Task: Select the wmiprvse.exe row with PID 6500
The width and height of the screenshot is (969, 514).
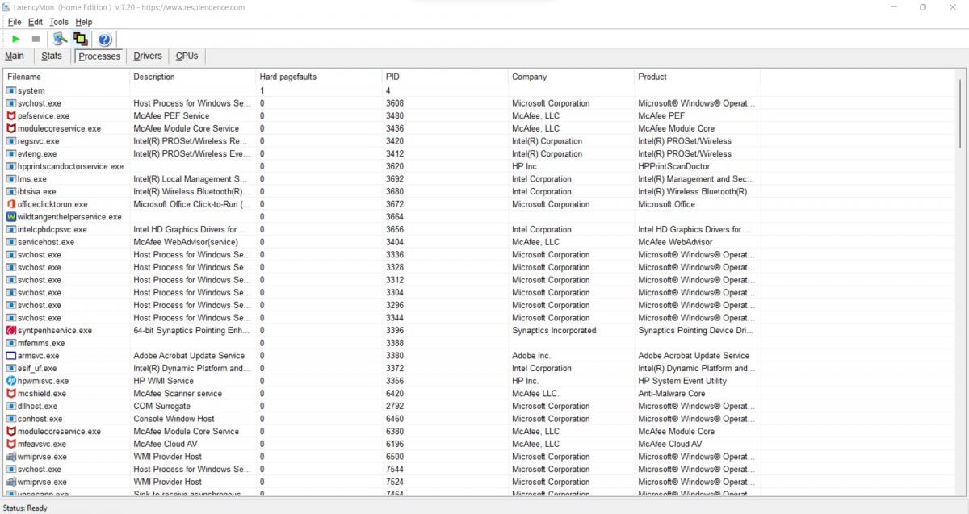Action: tap(478, 457)
